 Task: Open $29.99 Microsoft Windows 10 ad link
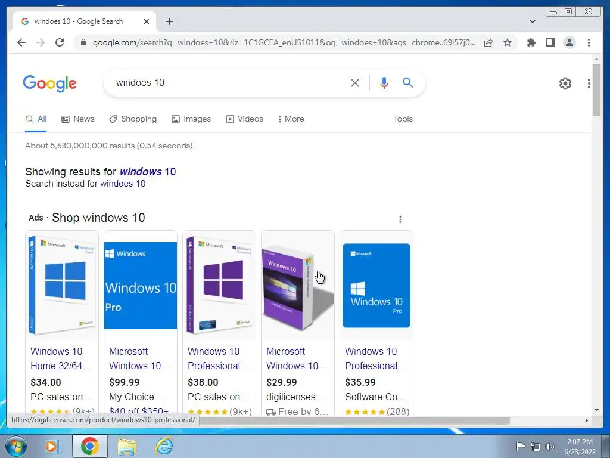click(x=297, y=358)
